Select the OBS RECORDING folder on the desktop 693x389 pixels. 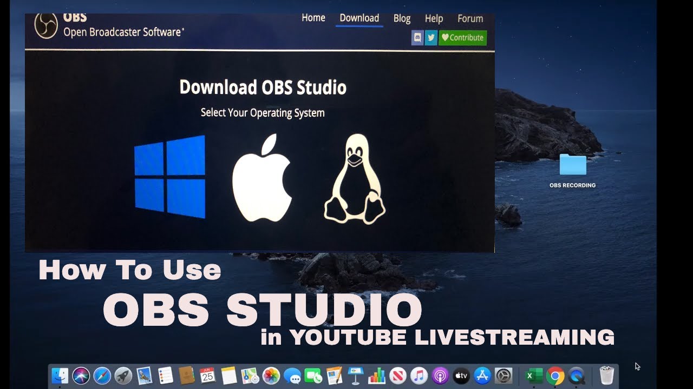[573, 165]
